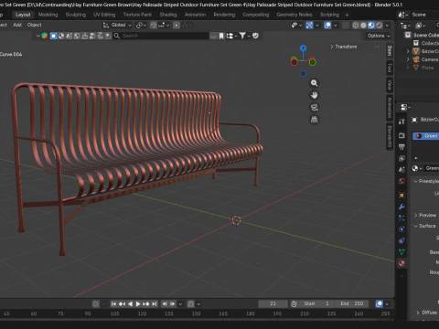The width and height of the screenshot is (439, 329).
Task: Open the Physics properties icon
Action: click(402, 229)
